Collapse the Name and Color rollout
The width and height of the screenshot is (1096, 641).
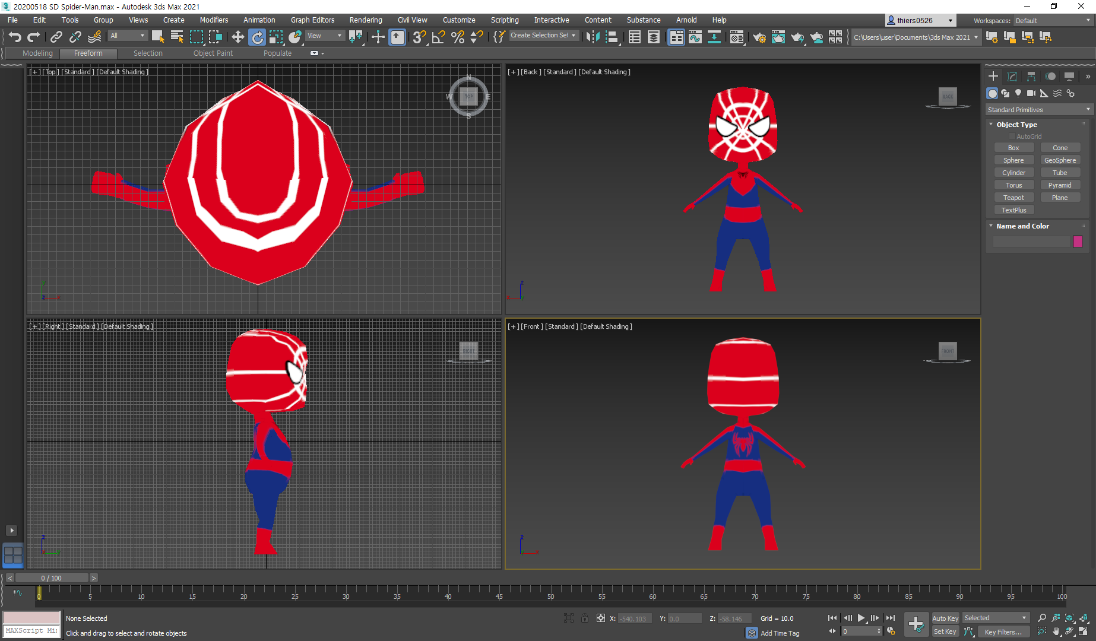coord(1022,226)
